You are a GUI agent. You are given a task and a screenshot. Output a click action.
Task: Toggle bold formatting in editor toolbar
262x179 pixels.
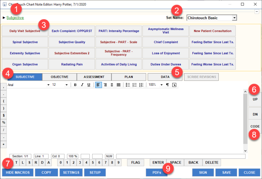point(75,85)
